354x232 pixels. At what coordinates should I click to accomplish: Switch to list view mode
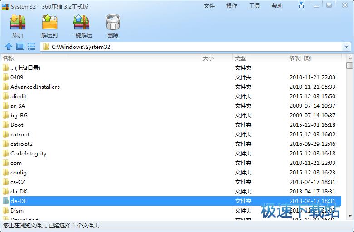[x=31, y=47]
